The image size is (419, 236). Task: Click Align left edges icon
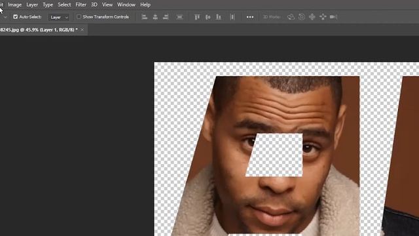[144, 17]
